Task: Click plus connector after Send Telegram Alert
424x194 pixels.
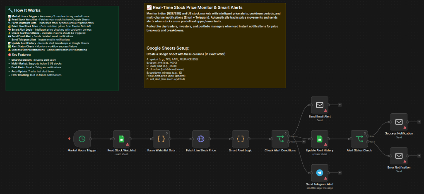Action: pyautogui.click(x=340, y=172)
